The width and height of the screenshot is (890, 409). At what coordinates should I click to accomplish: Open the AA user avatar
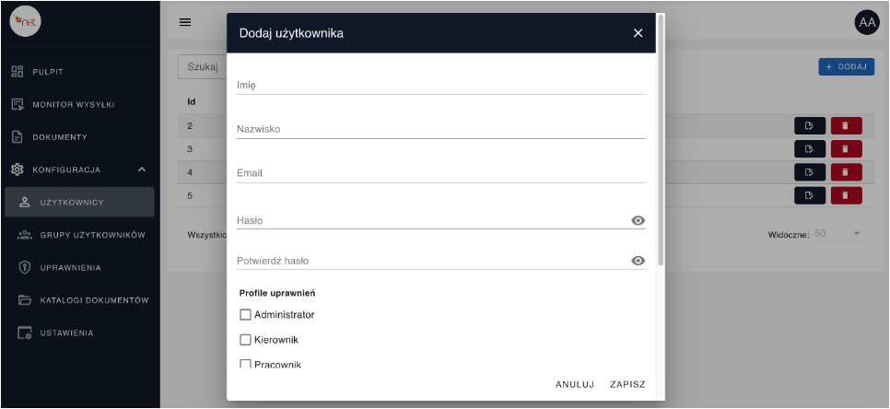point(867,22)
